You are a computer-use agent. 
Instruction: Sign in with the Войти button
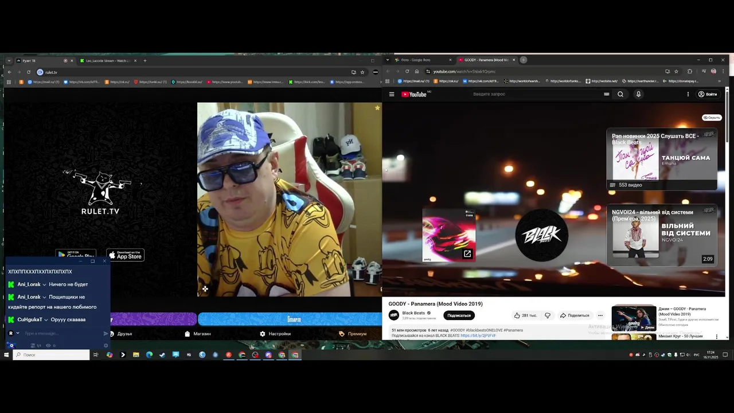[708, 94]
